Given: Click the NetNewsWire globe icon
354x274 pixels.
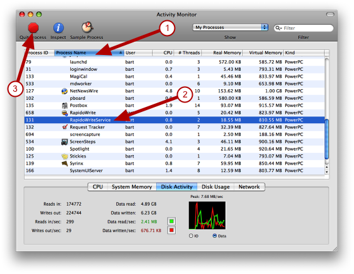Looking at the screenshot, I should [64, 91].
